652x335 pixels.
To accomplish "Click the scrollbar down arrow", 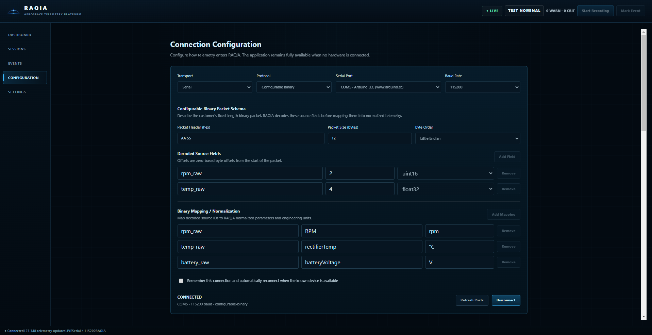I will pos(643,317).
